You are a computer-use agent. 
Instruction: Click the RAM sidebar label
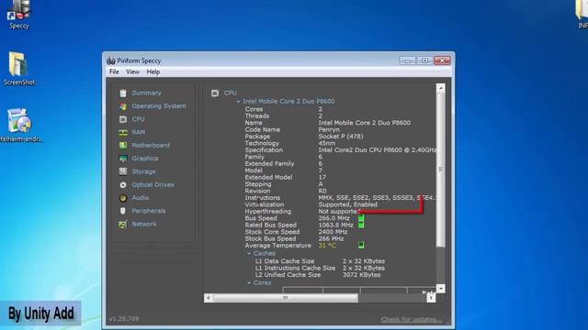tap(139, 132)
